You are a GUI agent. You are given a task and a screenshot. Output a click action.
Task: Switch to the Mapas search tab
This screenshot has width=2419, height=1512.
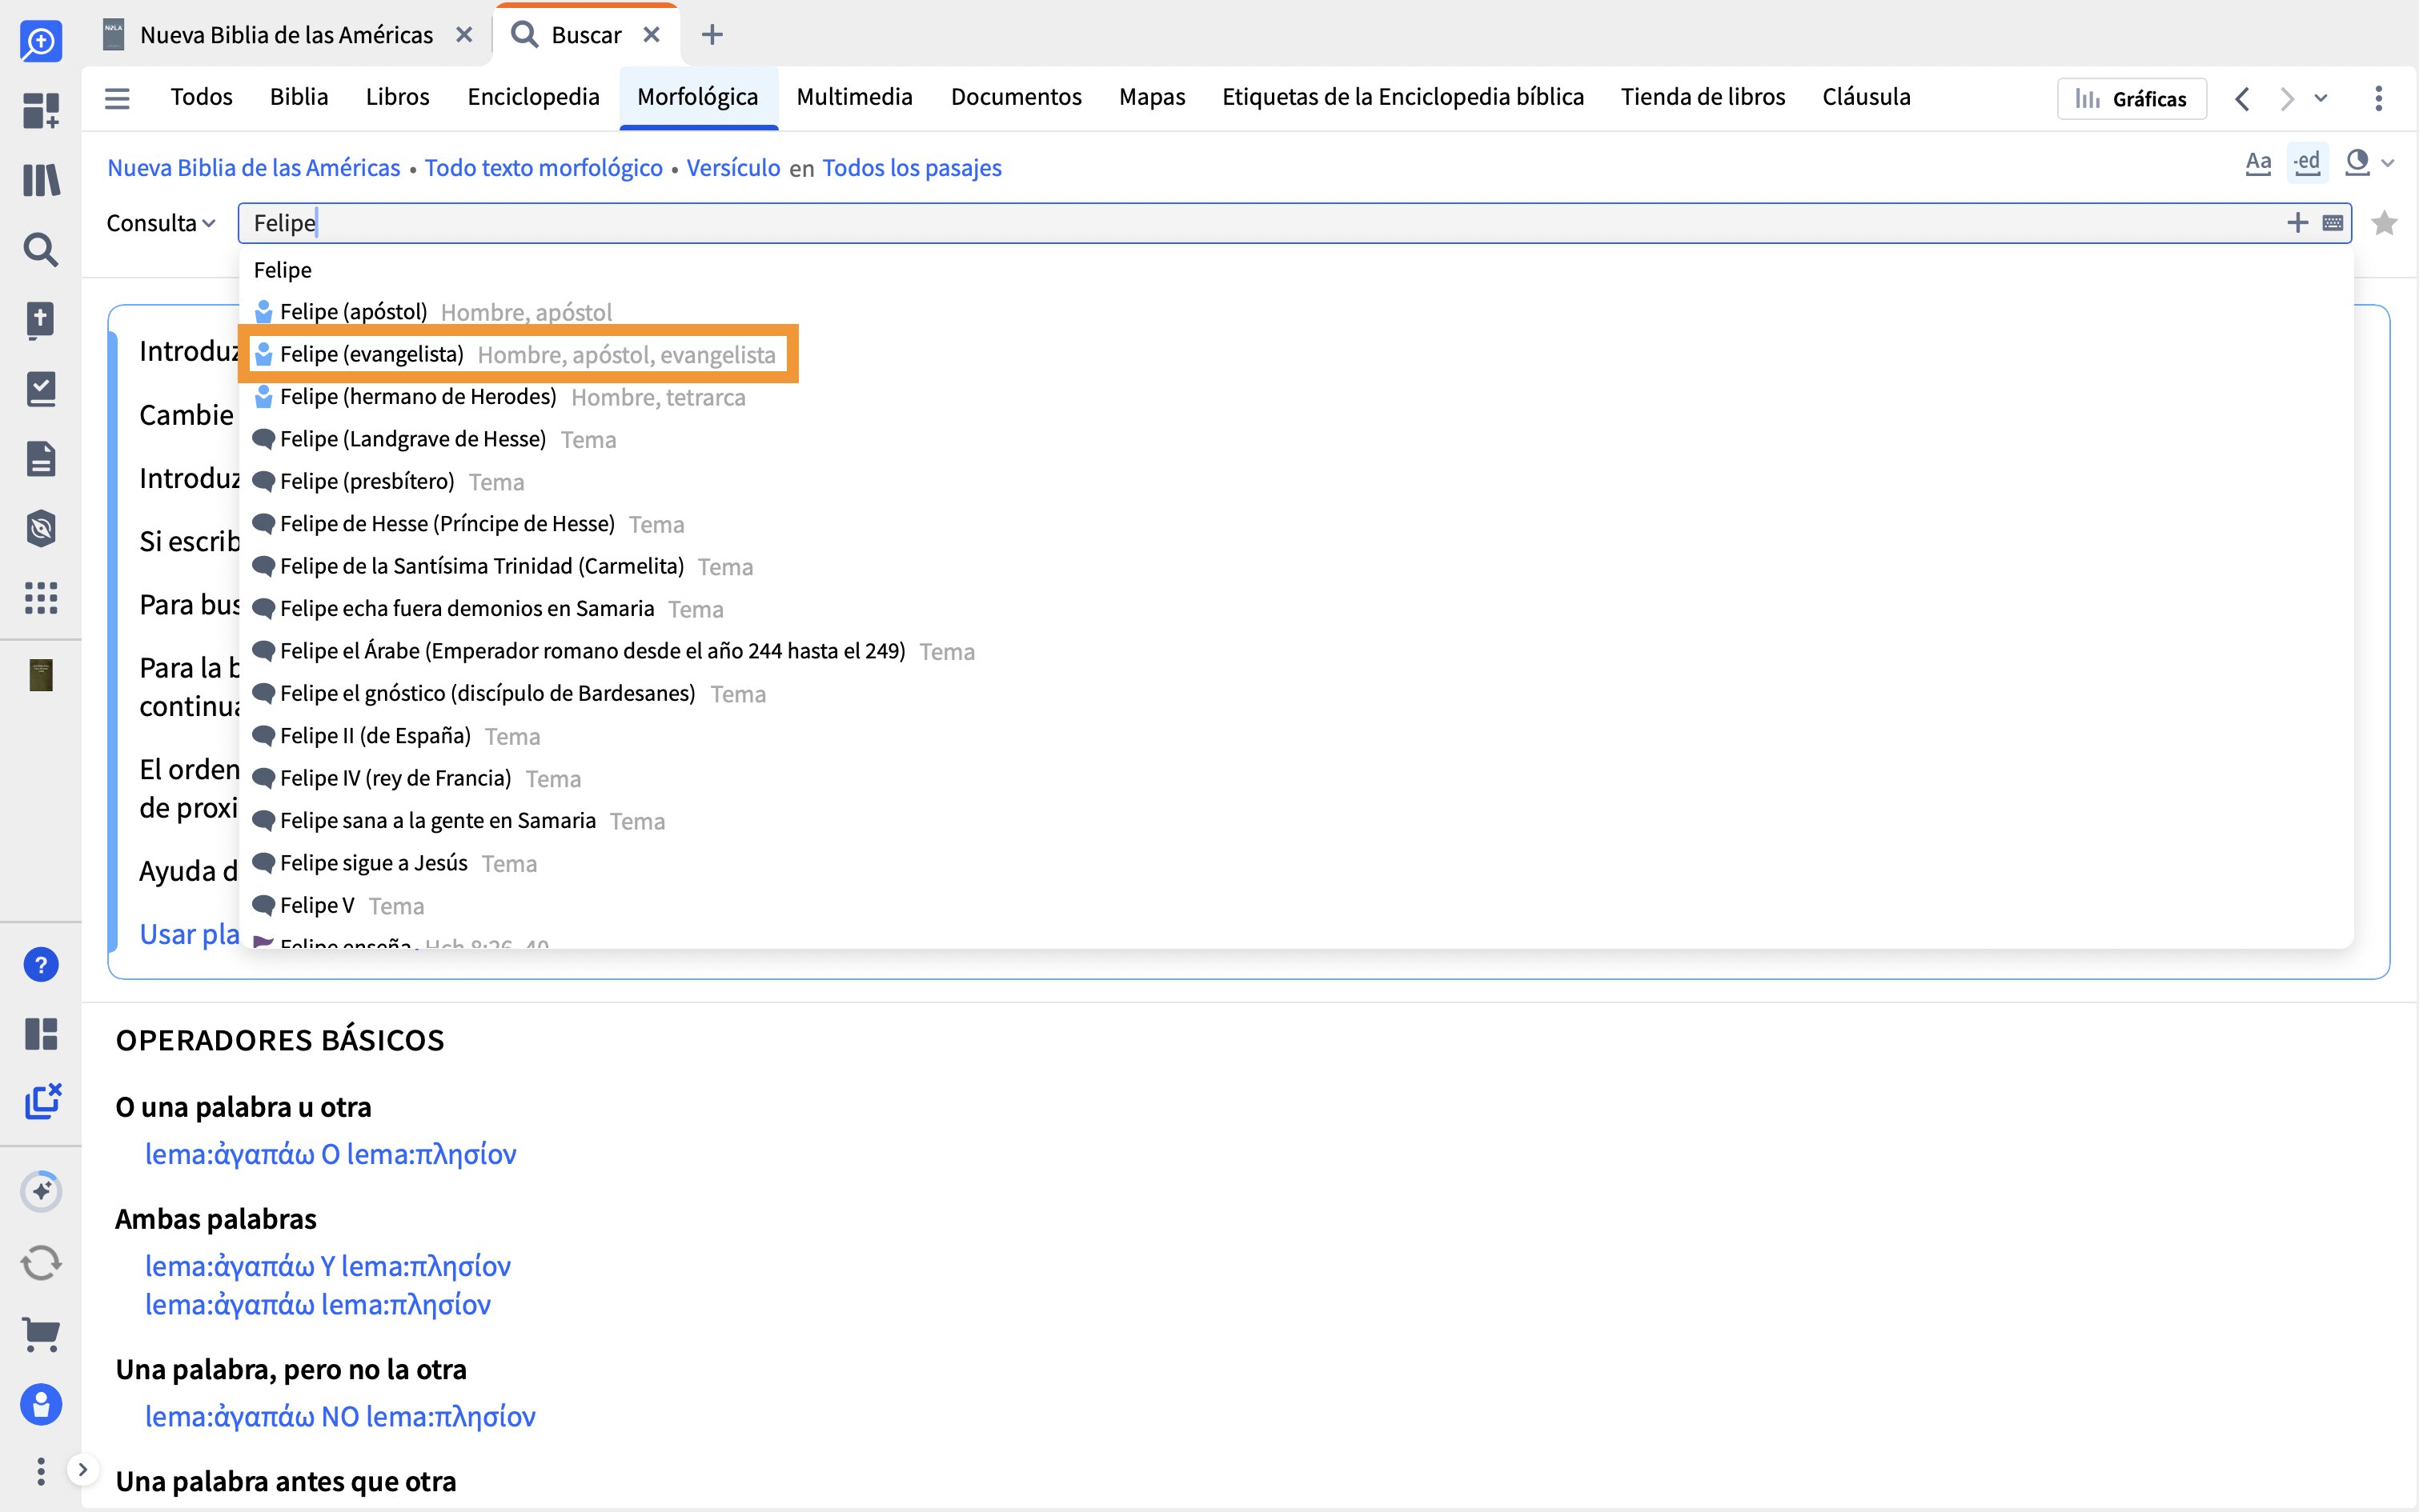point(1153,97)
